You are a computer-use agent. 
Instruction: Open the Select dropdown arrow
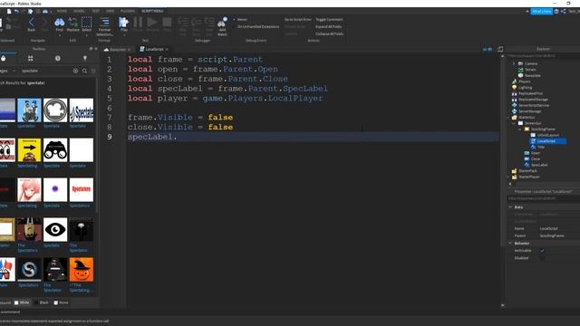pos(87,34)
